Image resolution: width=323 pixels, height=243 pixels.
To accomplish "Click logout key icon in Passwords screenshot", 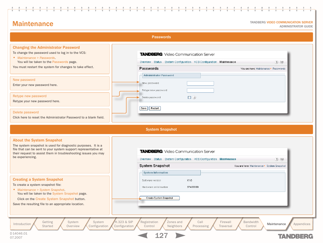I will (282, 62).
